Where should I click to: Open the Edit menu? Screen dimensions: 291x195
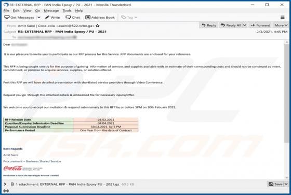pos(16,11)
